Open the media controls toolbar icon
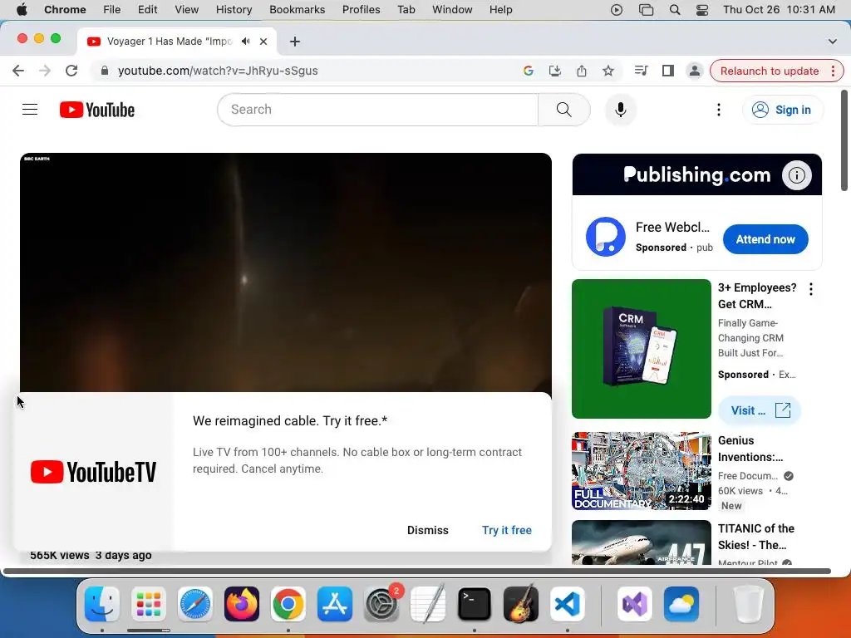 (641, 71)
